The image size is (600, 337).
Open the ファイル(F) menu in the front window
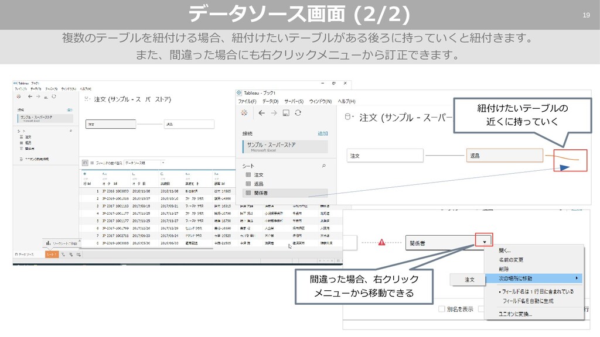pos(247,101)
